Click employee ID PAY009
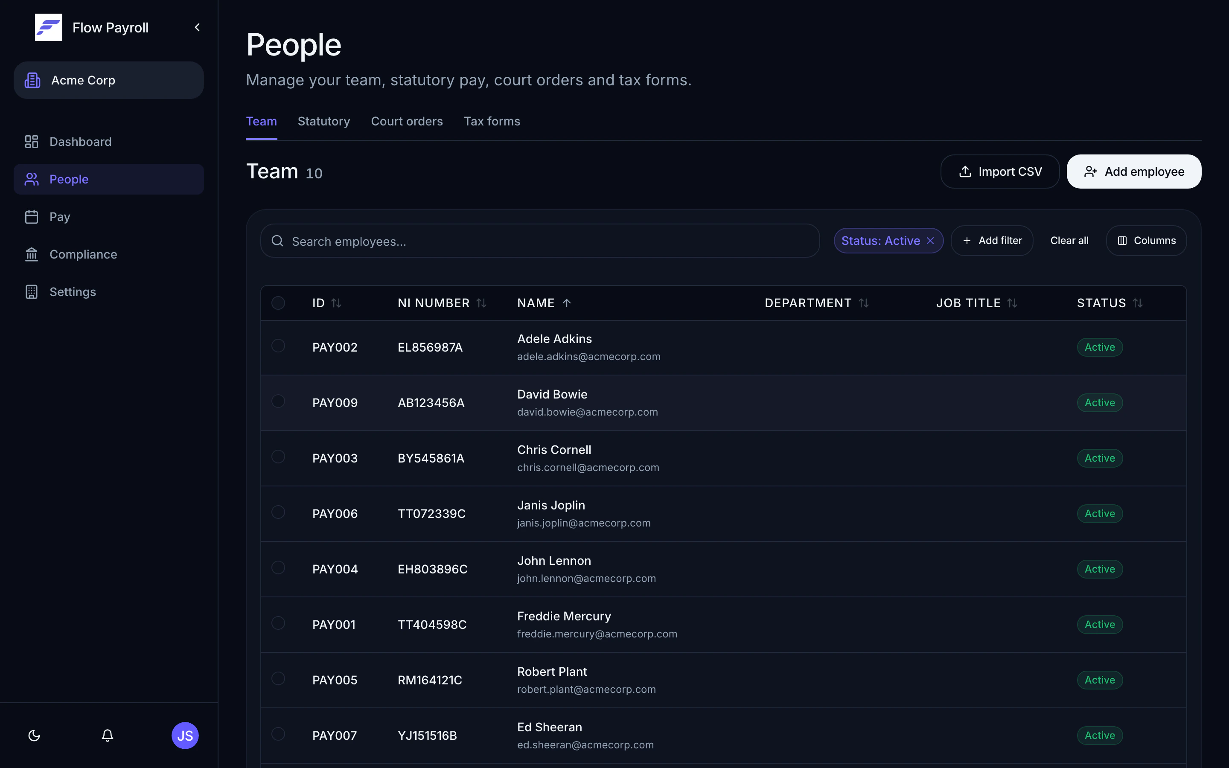Image resolution: width=1229 pixels, height=768 pixels. [335, 403]
